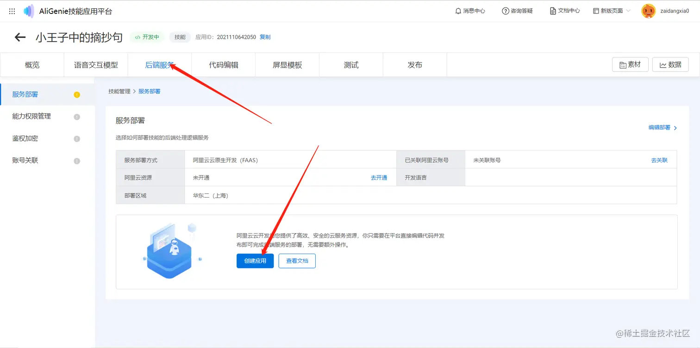Screen dimensions: 700x348
Task: Switch to the 概览 tab
Action: (32, 65)
